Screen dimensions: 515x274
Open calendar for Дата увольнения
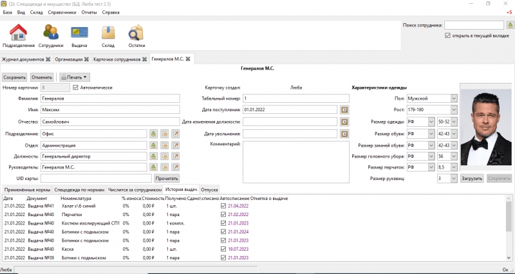[x=344, y=133]
